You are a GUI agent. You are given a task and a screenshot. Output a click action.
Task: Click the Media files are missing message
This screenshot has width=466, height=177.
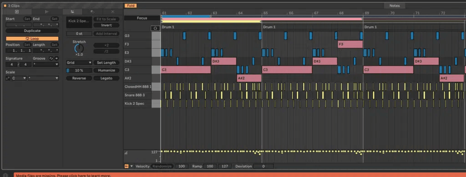63,176
